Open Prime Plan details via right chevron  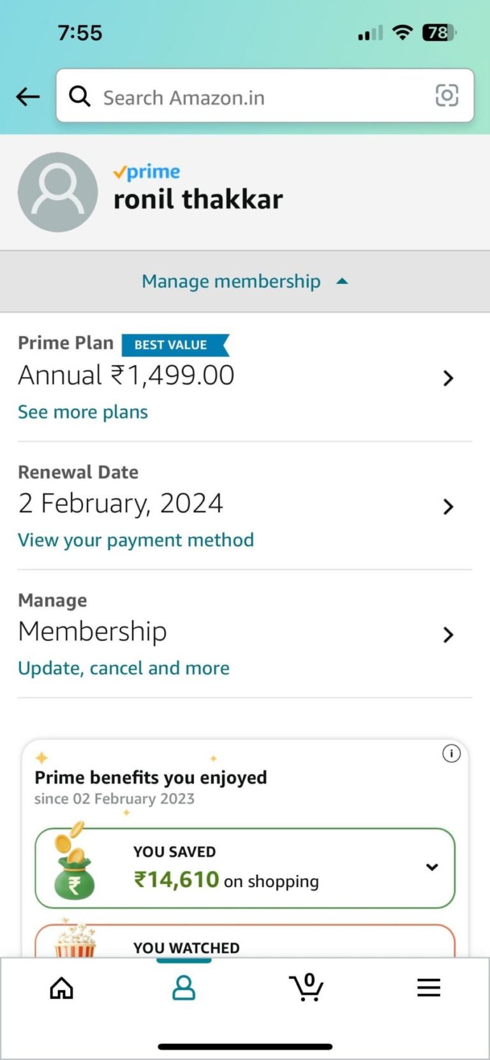pos(449,378)
